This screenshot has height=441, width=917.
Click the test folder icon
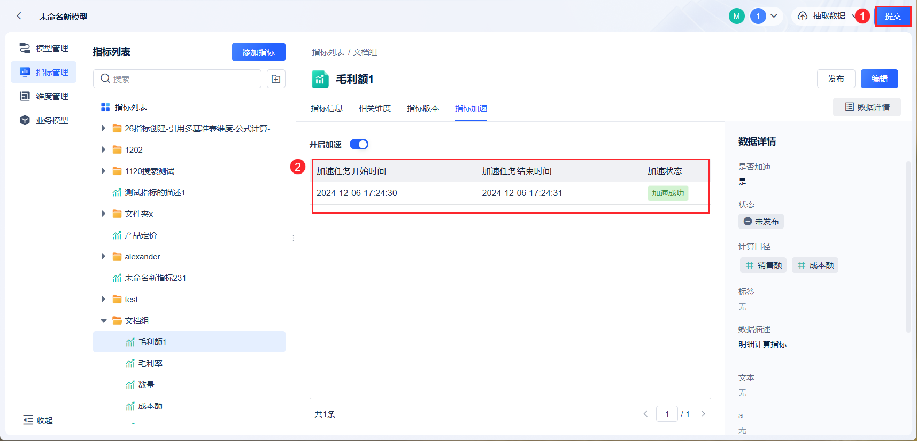[117, 299]
